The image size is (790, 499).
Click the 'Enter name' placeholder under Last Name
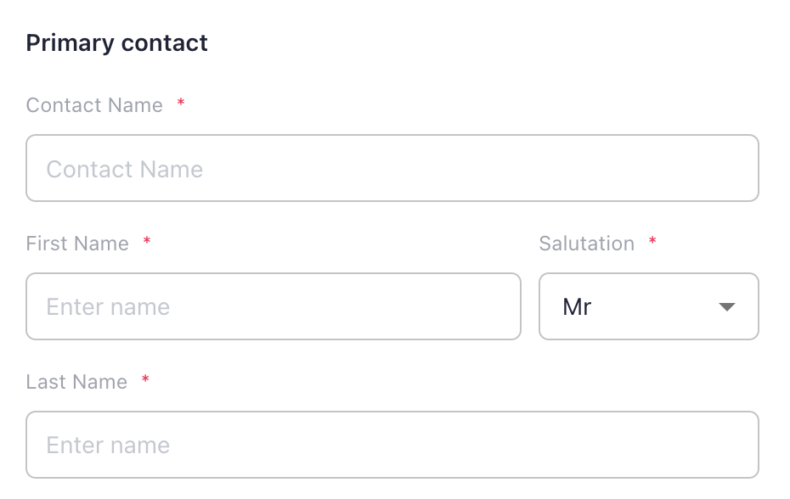108,445
